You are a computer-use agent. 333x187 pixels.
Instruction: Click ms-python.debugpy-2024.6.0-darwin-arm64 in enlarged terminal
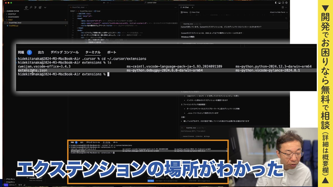coord(165,70)
